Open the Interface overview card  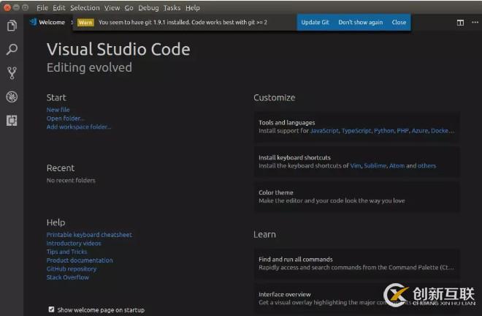tap(356, 298)
